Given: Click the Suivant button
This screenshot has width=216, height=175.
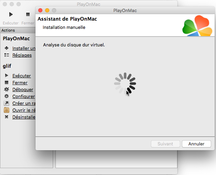Looking at the screenshot, I should point(165,144).
